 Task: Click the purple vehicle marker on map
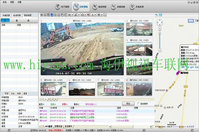pyautogui.click(x=178, y=73)
